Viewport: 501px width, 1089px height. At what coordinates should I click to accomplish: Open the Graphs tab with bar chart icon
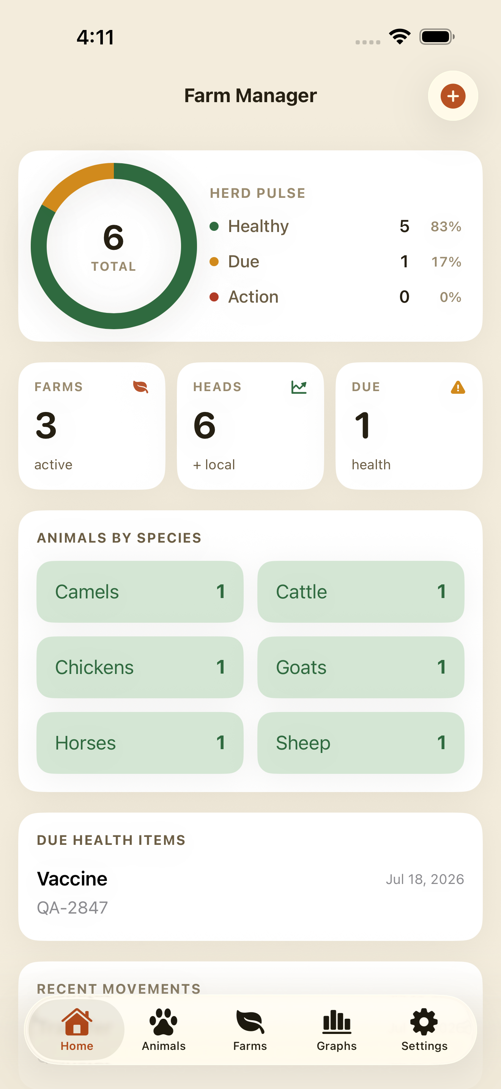337,1030
